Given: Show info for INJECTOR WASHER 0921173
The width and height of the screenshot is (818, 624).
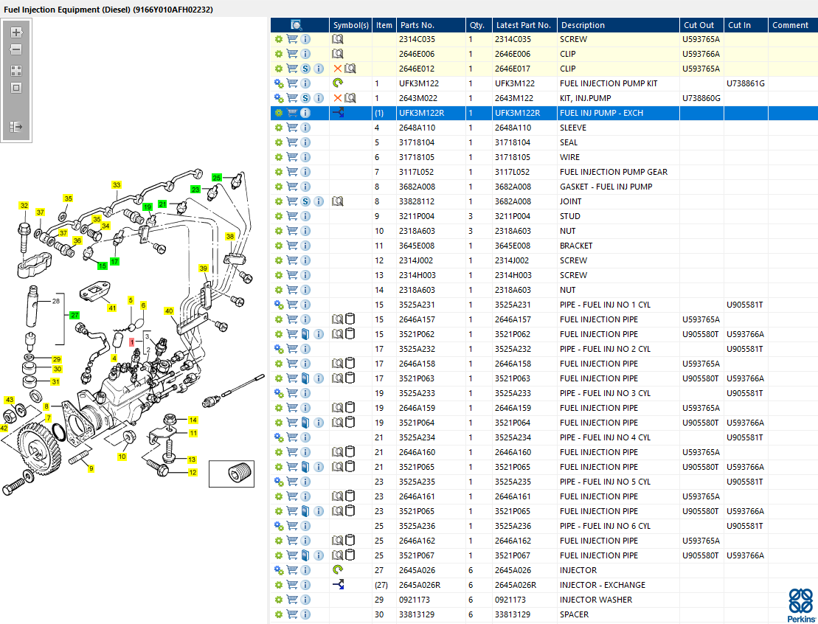Looking at the screenshot, I should click(x=305, y=600).
